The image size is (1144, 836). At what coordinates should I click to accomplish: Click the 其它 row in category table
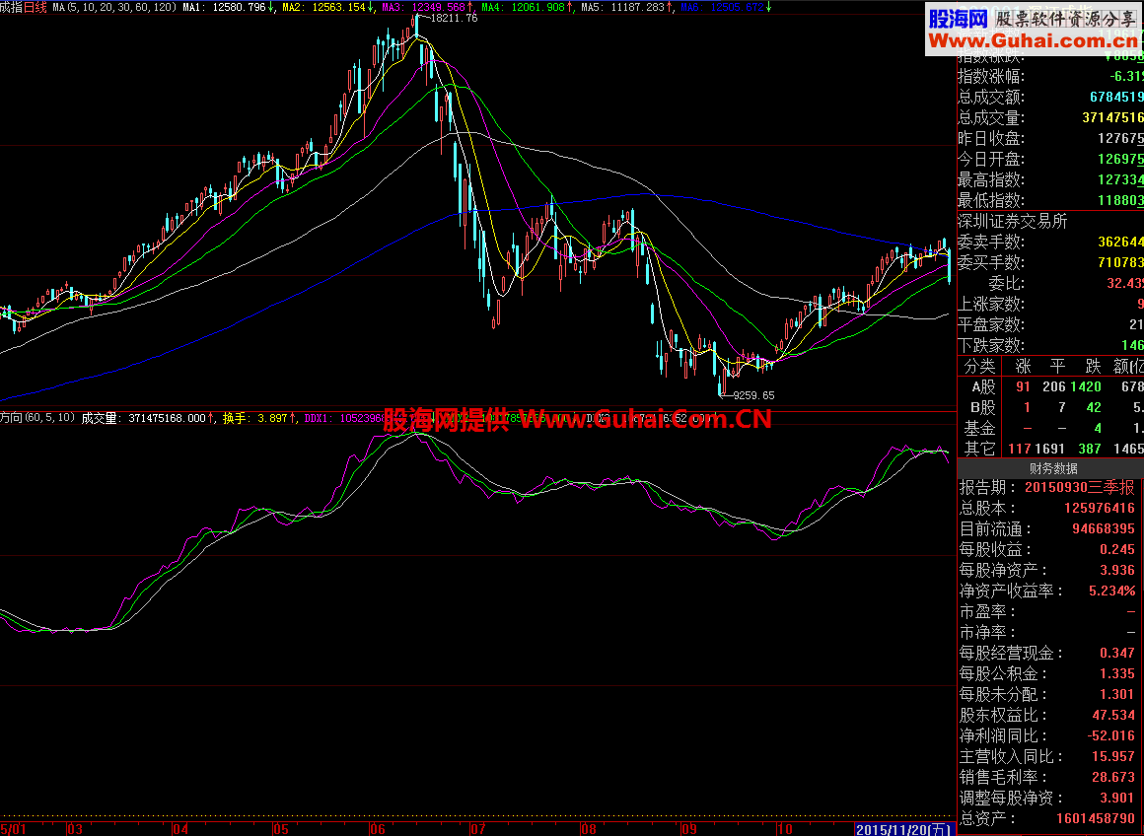click(x=1050, y=449)
